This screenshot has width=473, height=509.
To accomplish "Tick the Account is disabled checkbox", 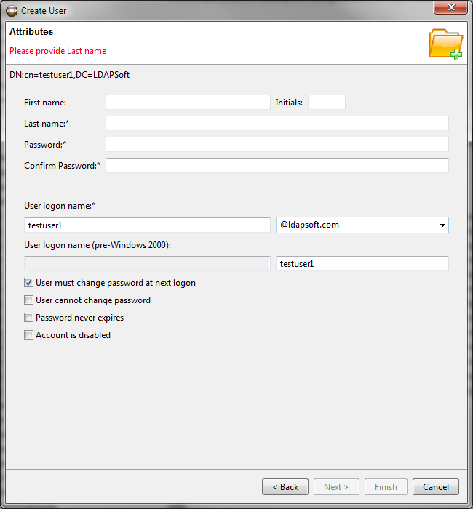I will [x=28, y=335].
